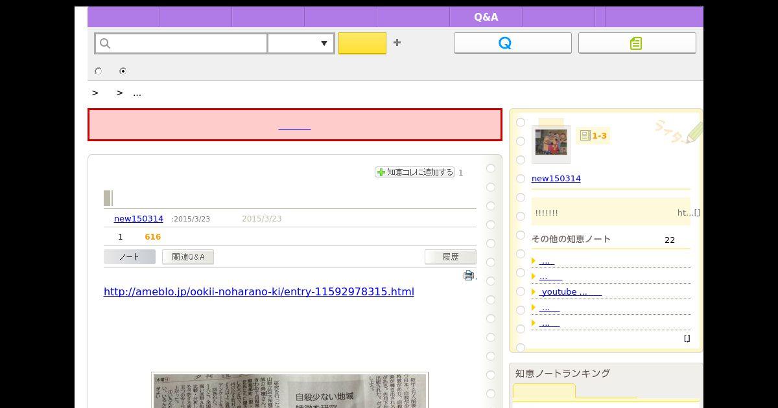
Task: Click the green note icon button
Action: pyautogui.click(x=637, y=43)
